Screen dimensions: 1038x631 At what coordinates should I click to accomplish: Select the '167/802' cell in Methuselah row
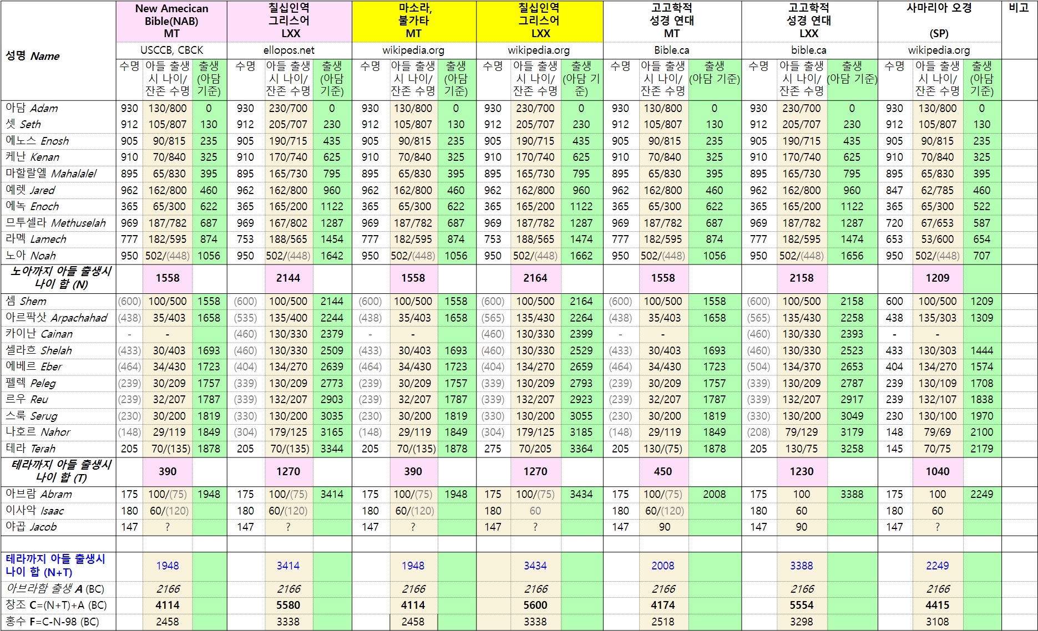[x=288, y=223]
